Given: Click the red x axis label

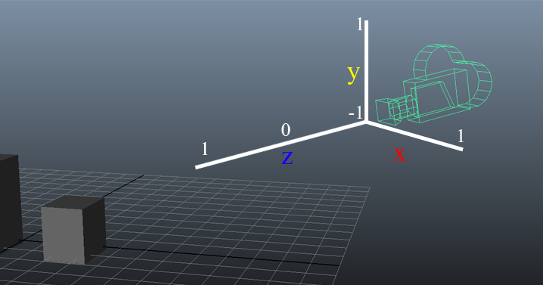Looking at the screenshot, I should (x=399, y=154).
